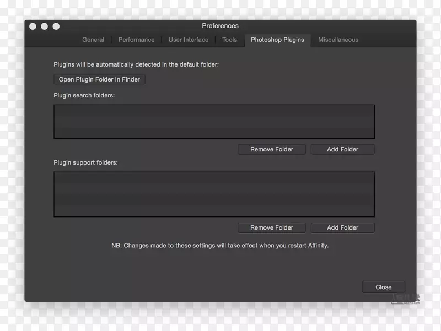This screenshot has height=331, width=441.
Task: Click inside the Plugin search folders list
Action: coord(214,122)
